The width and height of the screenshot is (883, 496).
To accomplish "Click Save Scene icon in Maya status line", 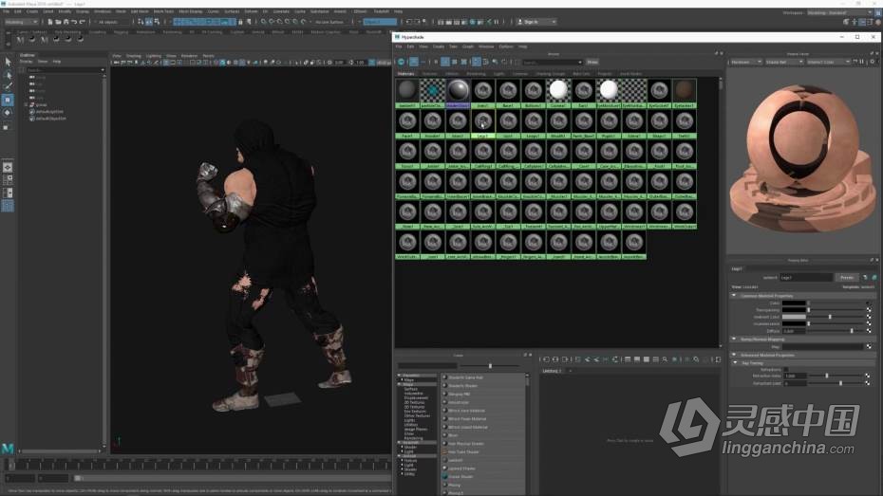I will (66, 22).
